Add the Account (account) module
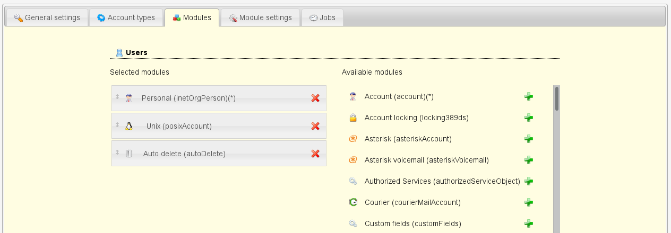 [528, 96]
